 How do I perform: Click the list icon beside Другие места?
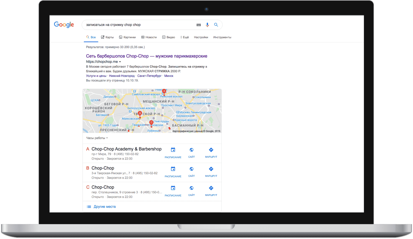pos(89,206)
